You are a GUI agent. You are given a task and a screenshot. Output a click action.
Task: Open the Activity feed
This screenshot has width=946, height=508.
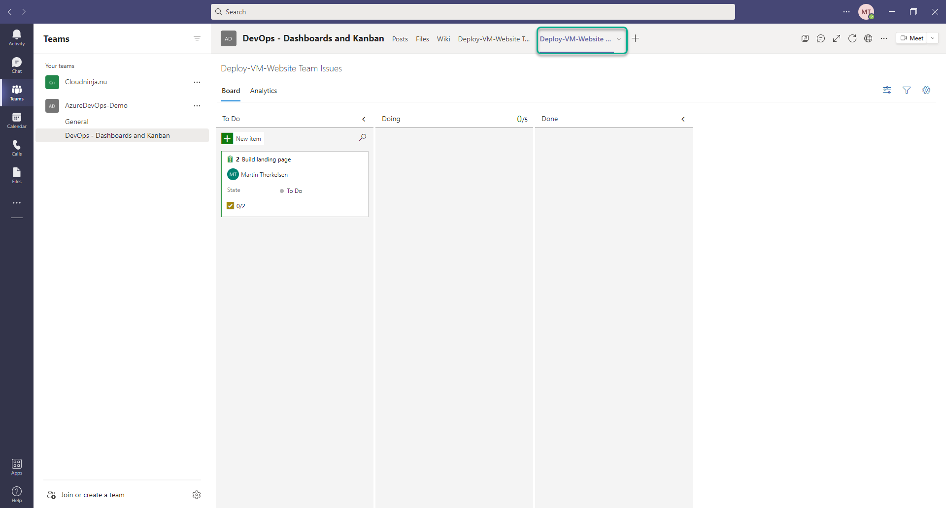coord(17,37)
